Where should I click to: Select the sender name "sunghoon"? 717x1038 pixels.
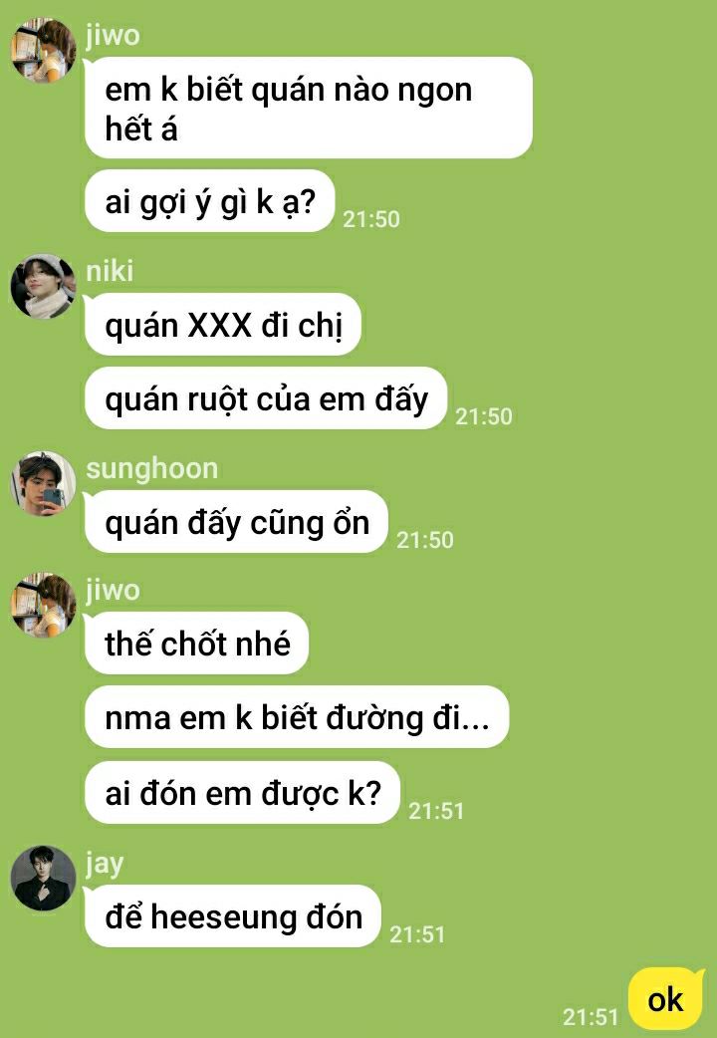click(x=152, y=468)
